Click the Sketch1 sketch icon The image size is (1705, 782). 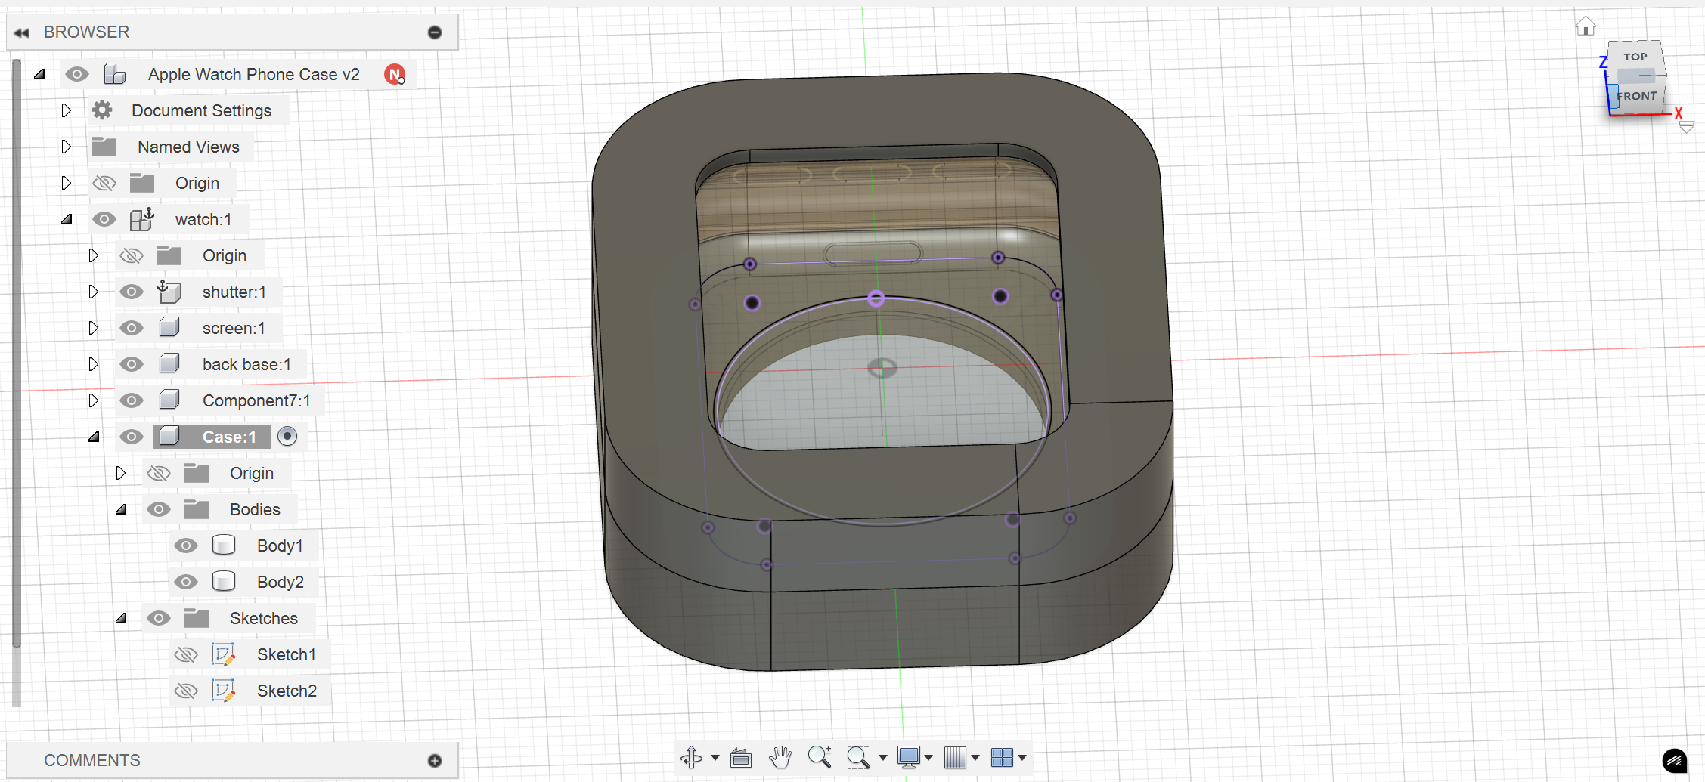(224, 654)
